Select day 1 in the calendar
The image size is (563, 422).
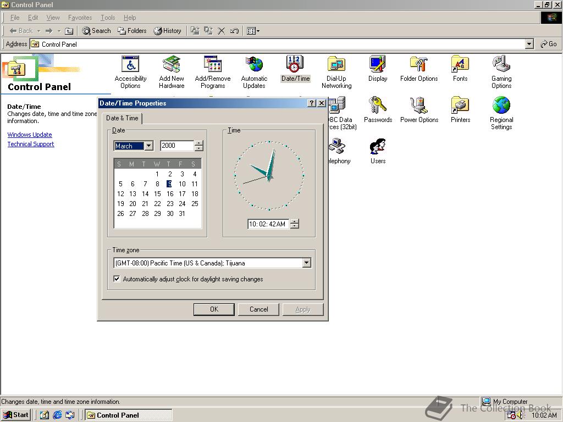point(157,174)
